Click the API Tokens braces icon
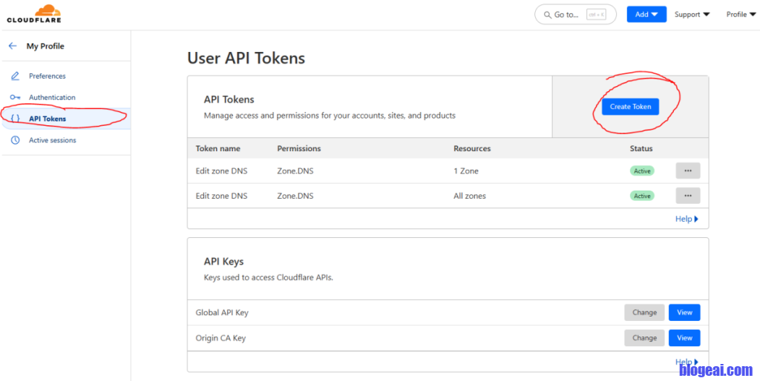The height and width of the screenshot is (381, 760). (15, 119)
